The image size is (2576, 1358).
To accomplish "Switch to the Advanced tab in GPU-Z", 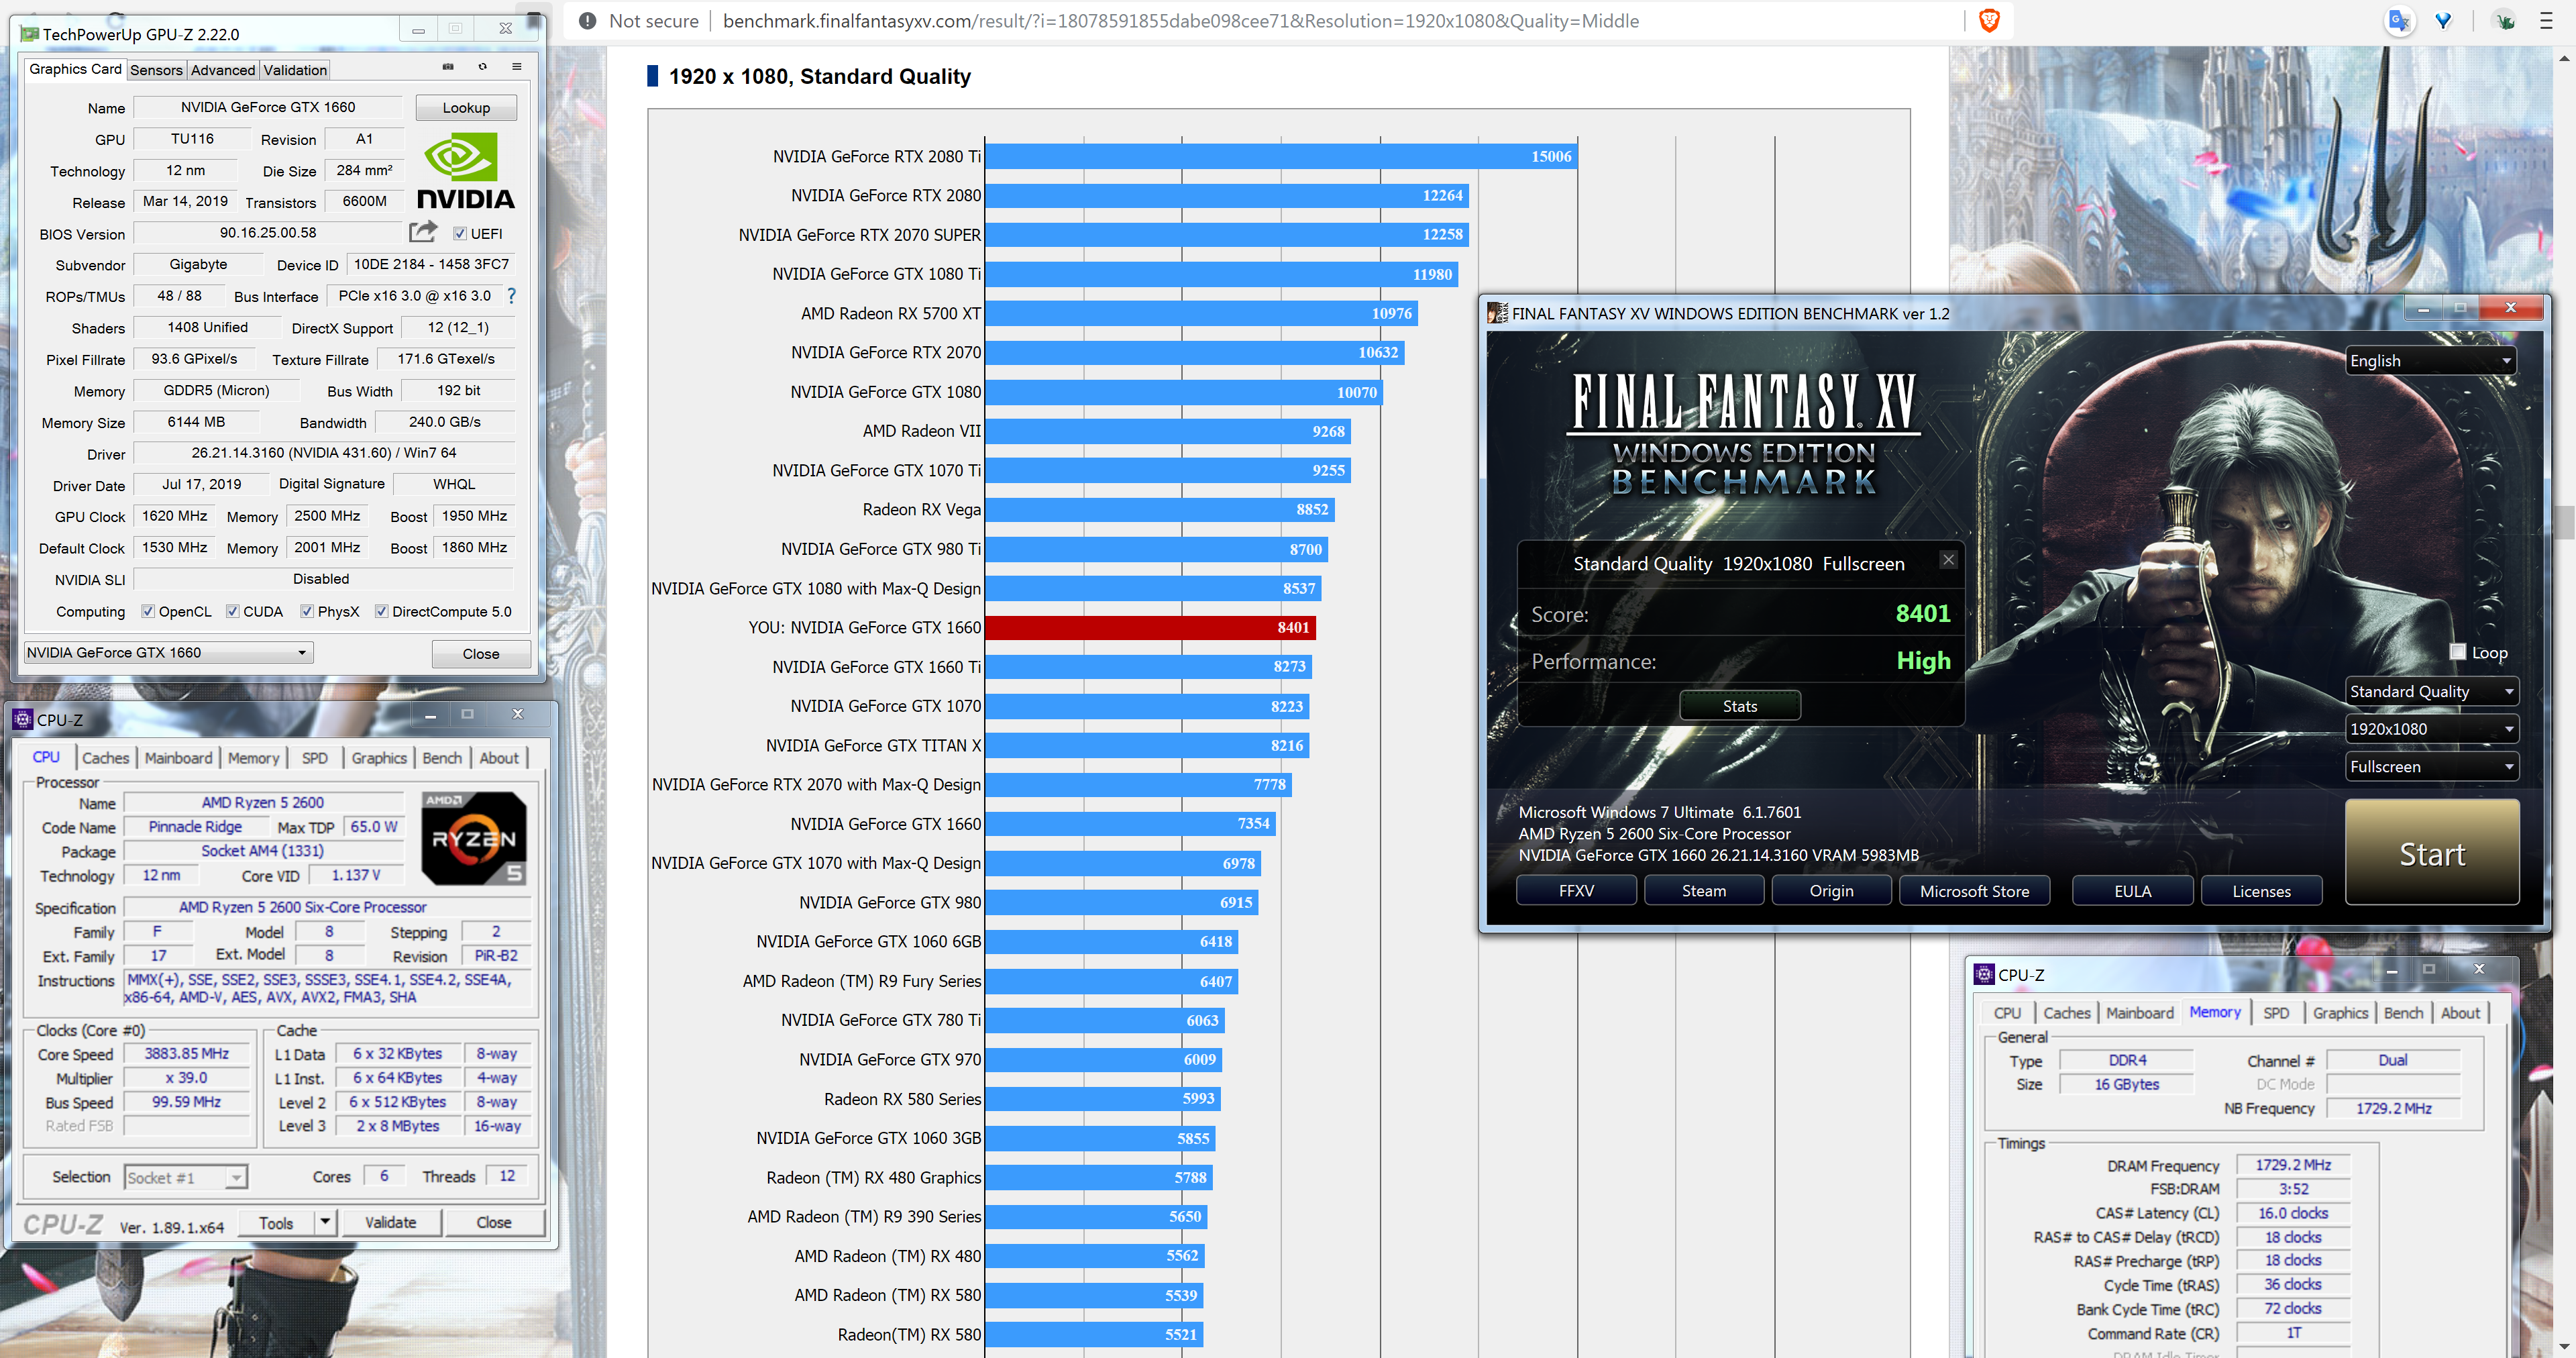I will 223,70.
